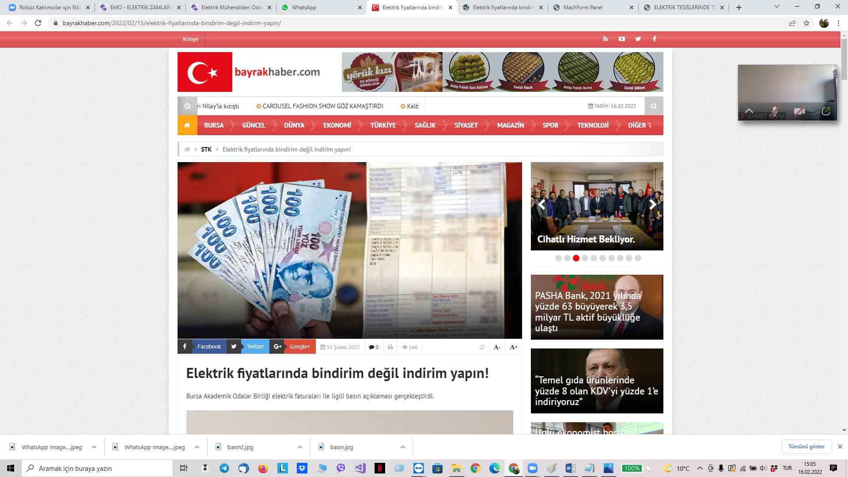The height and width of the screenshot is (477, 848).
Task: Select the last slider dot
Action: [638, 258]
